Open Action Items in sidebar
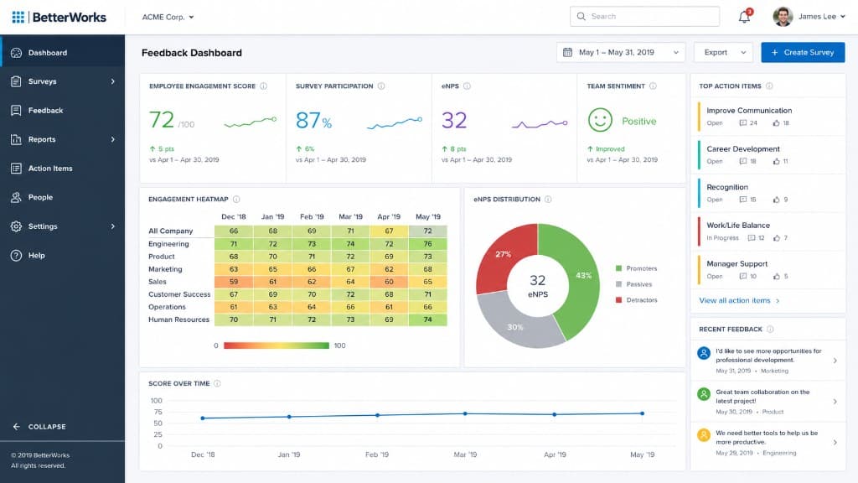 62,168
